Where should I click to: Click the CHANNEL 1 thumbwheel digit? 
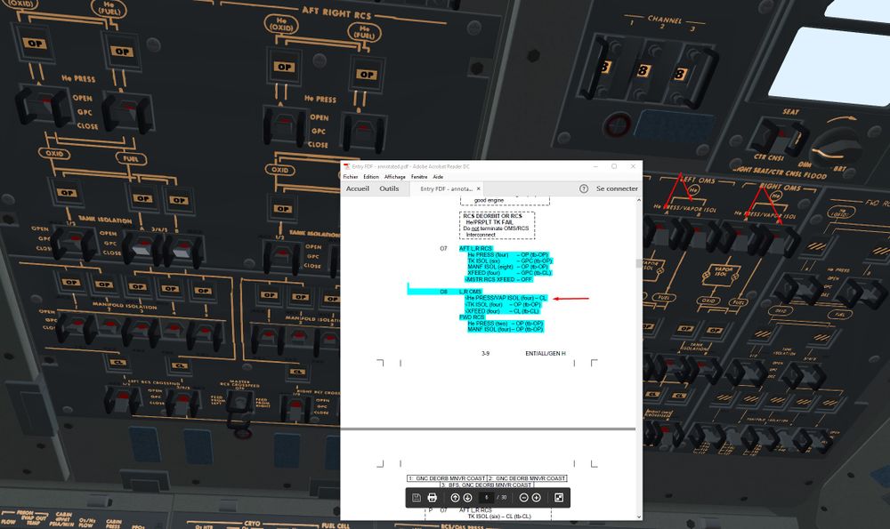tap(604, 67)
